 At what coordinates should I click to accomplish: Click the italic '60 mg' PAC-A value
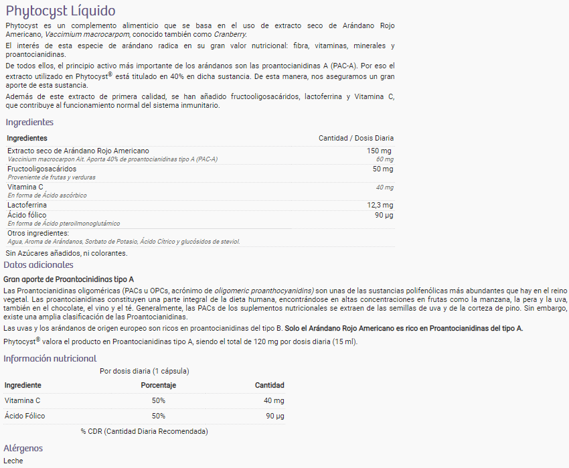coord(385,159)
